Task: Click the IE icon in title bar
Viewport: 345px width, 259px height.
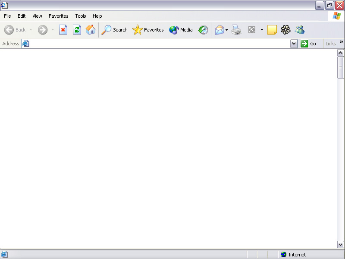Action: (4, 5)
